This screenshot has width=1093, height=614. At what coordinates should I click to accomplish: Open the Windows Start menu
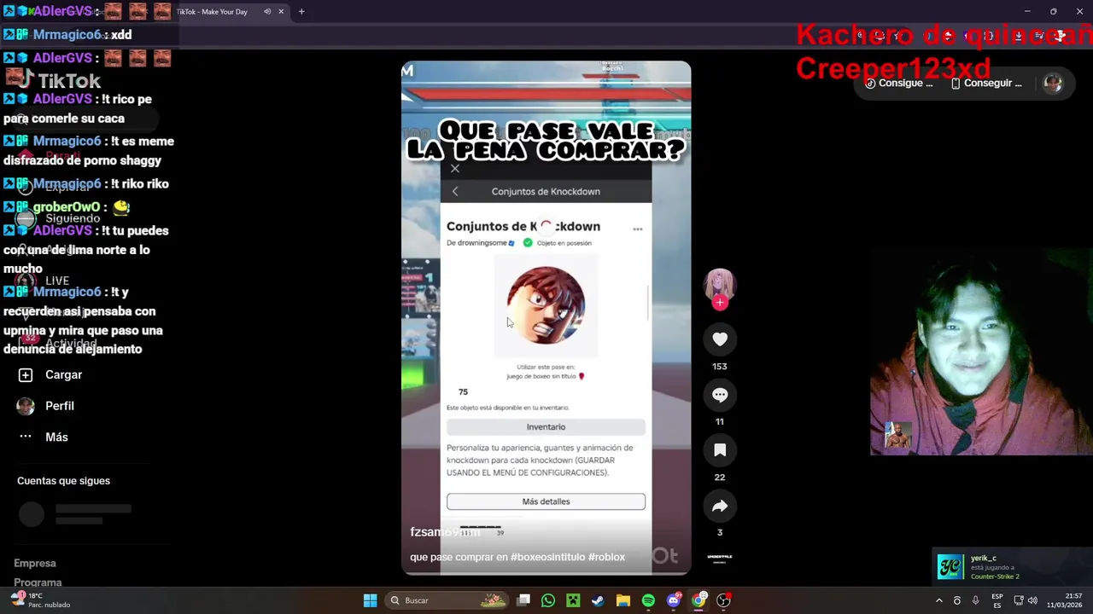coord(370,600)
